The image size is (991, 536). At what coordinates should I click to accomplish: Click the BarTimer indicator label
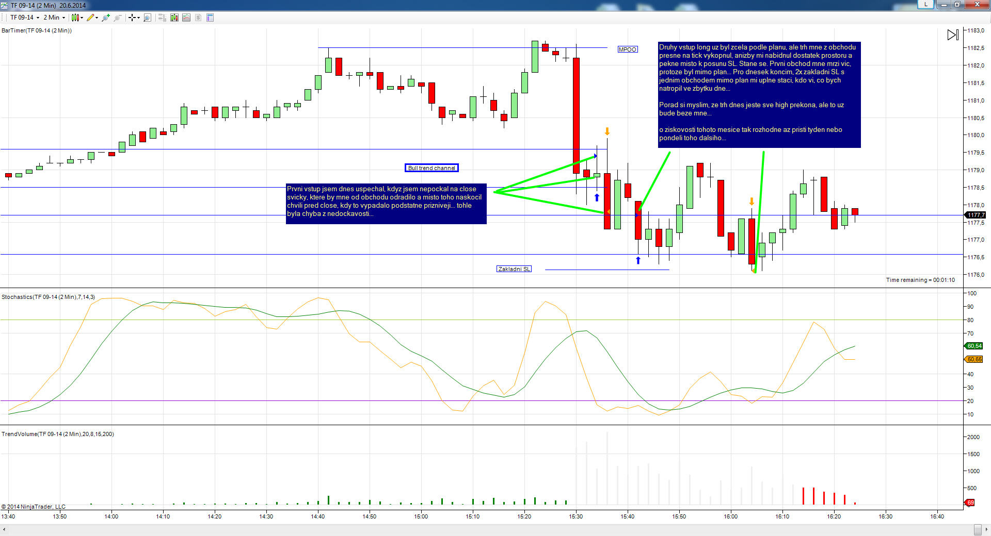click(37, 30)
